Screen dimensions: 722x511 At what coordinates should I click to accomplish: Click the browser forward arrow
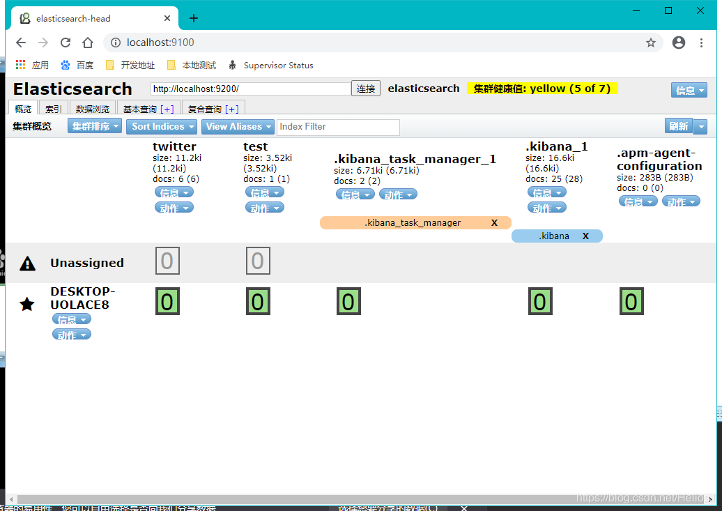(x=43, y=43)
